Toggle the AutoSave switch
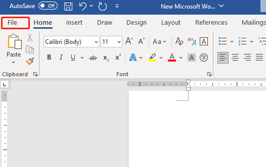 click(48, 6)
